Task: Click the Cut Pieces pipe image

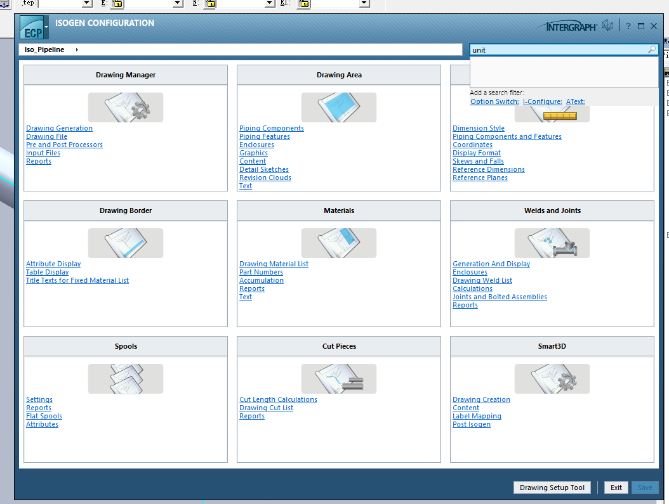Action: pos(339,378)
